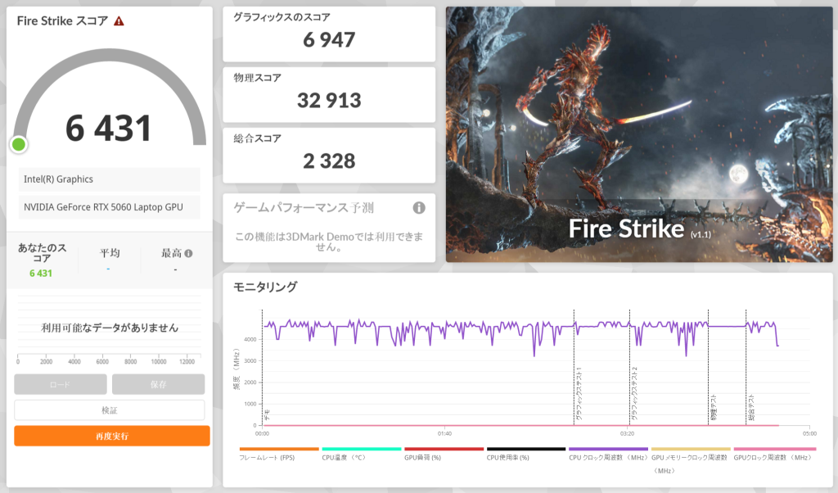The height and width of the screenshot is (493, 838).
Task: Click the green score indicator dot on gauge
Action: 19,145
